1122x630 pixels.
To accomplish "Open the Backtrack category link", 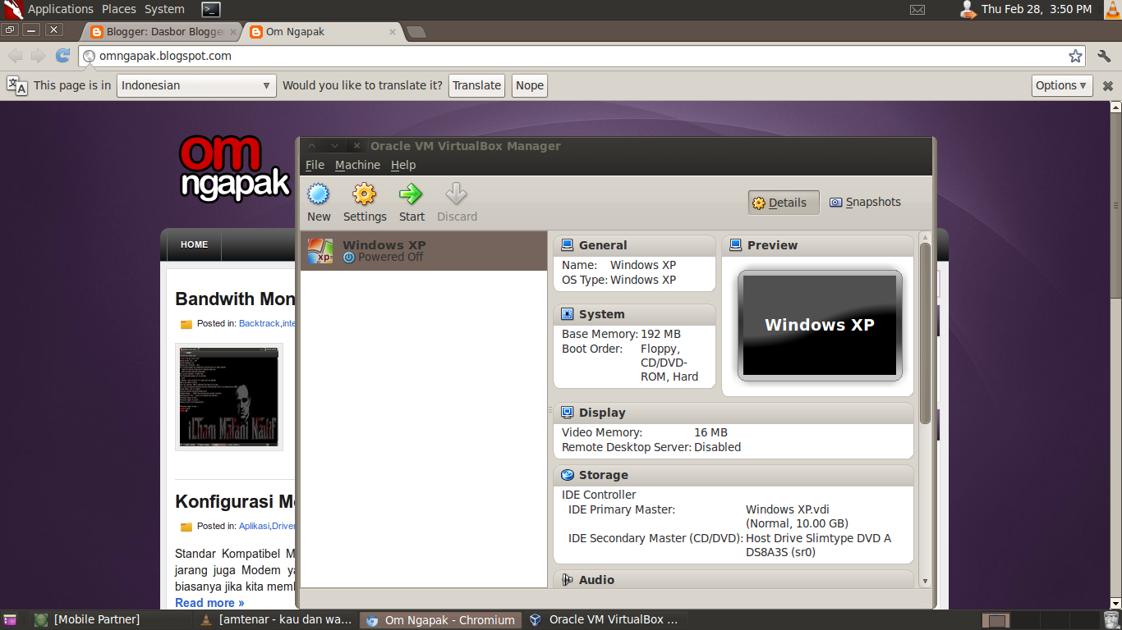I will pos(260,323).
